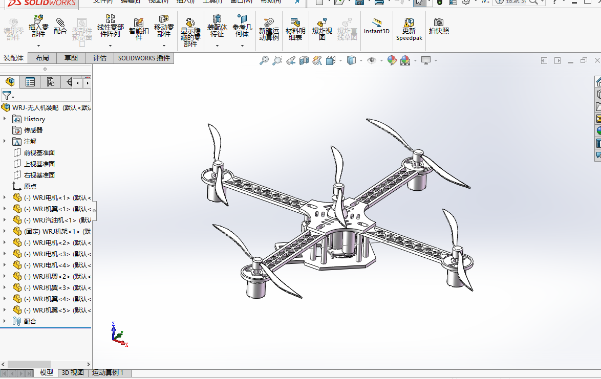
Task: Expand the 注解 tree node
Action: click(5, 141)
